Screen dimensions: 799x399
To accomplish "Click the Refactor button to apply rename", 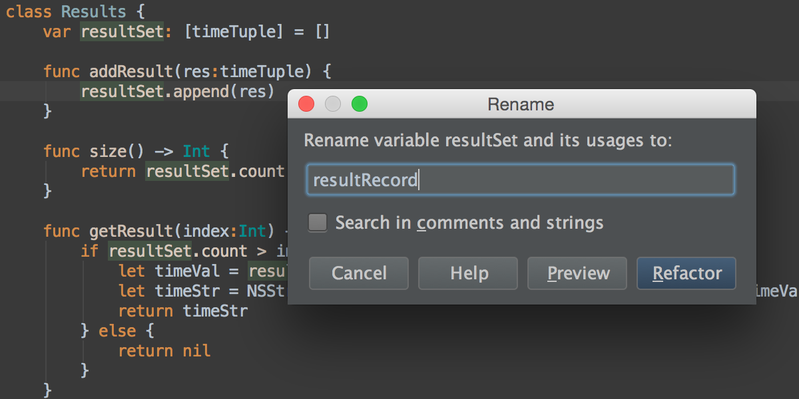I will [x=686, y=273].
